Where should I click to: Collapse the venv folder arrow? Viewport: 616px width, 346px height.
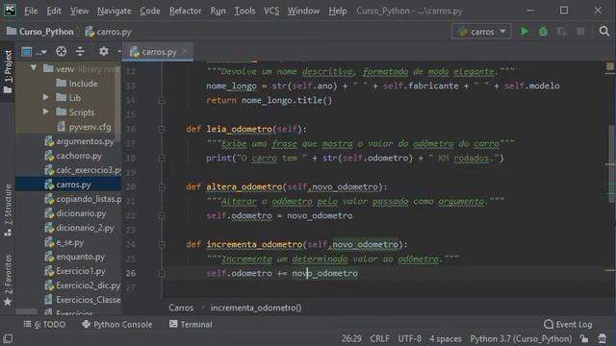click(34, 68)
